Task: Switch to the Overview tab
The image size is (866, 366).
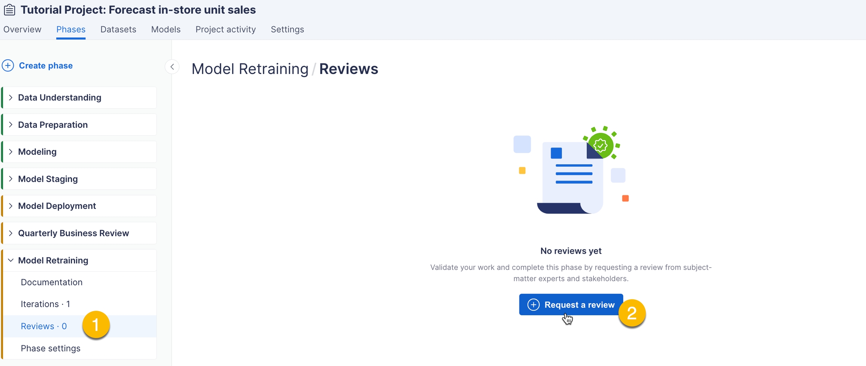Action: pos(23,29)
